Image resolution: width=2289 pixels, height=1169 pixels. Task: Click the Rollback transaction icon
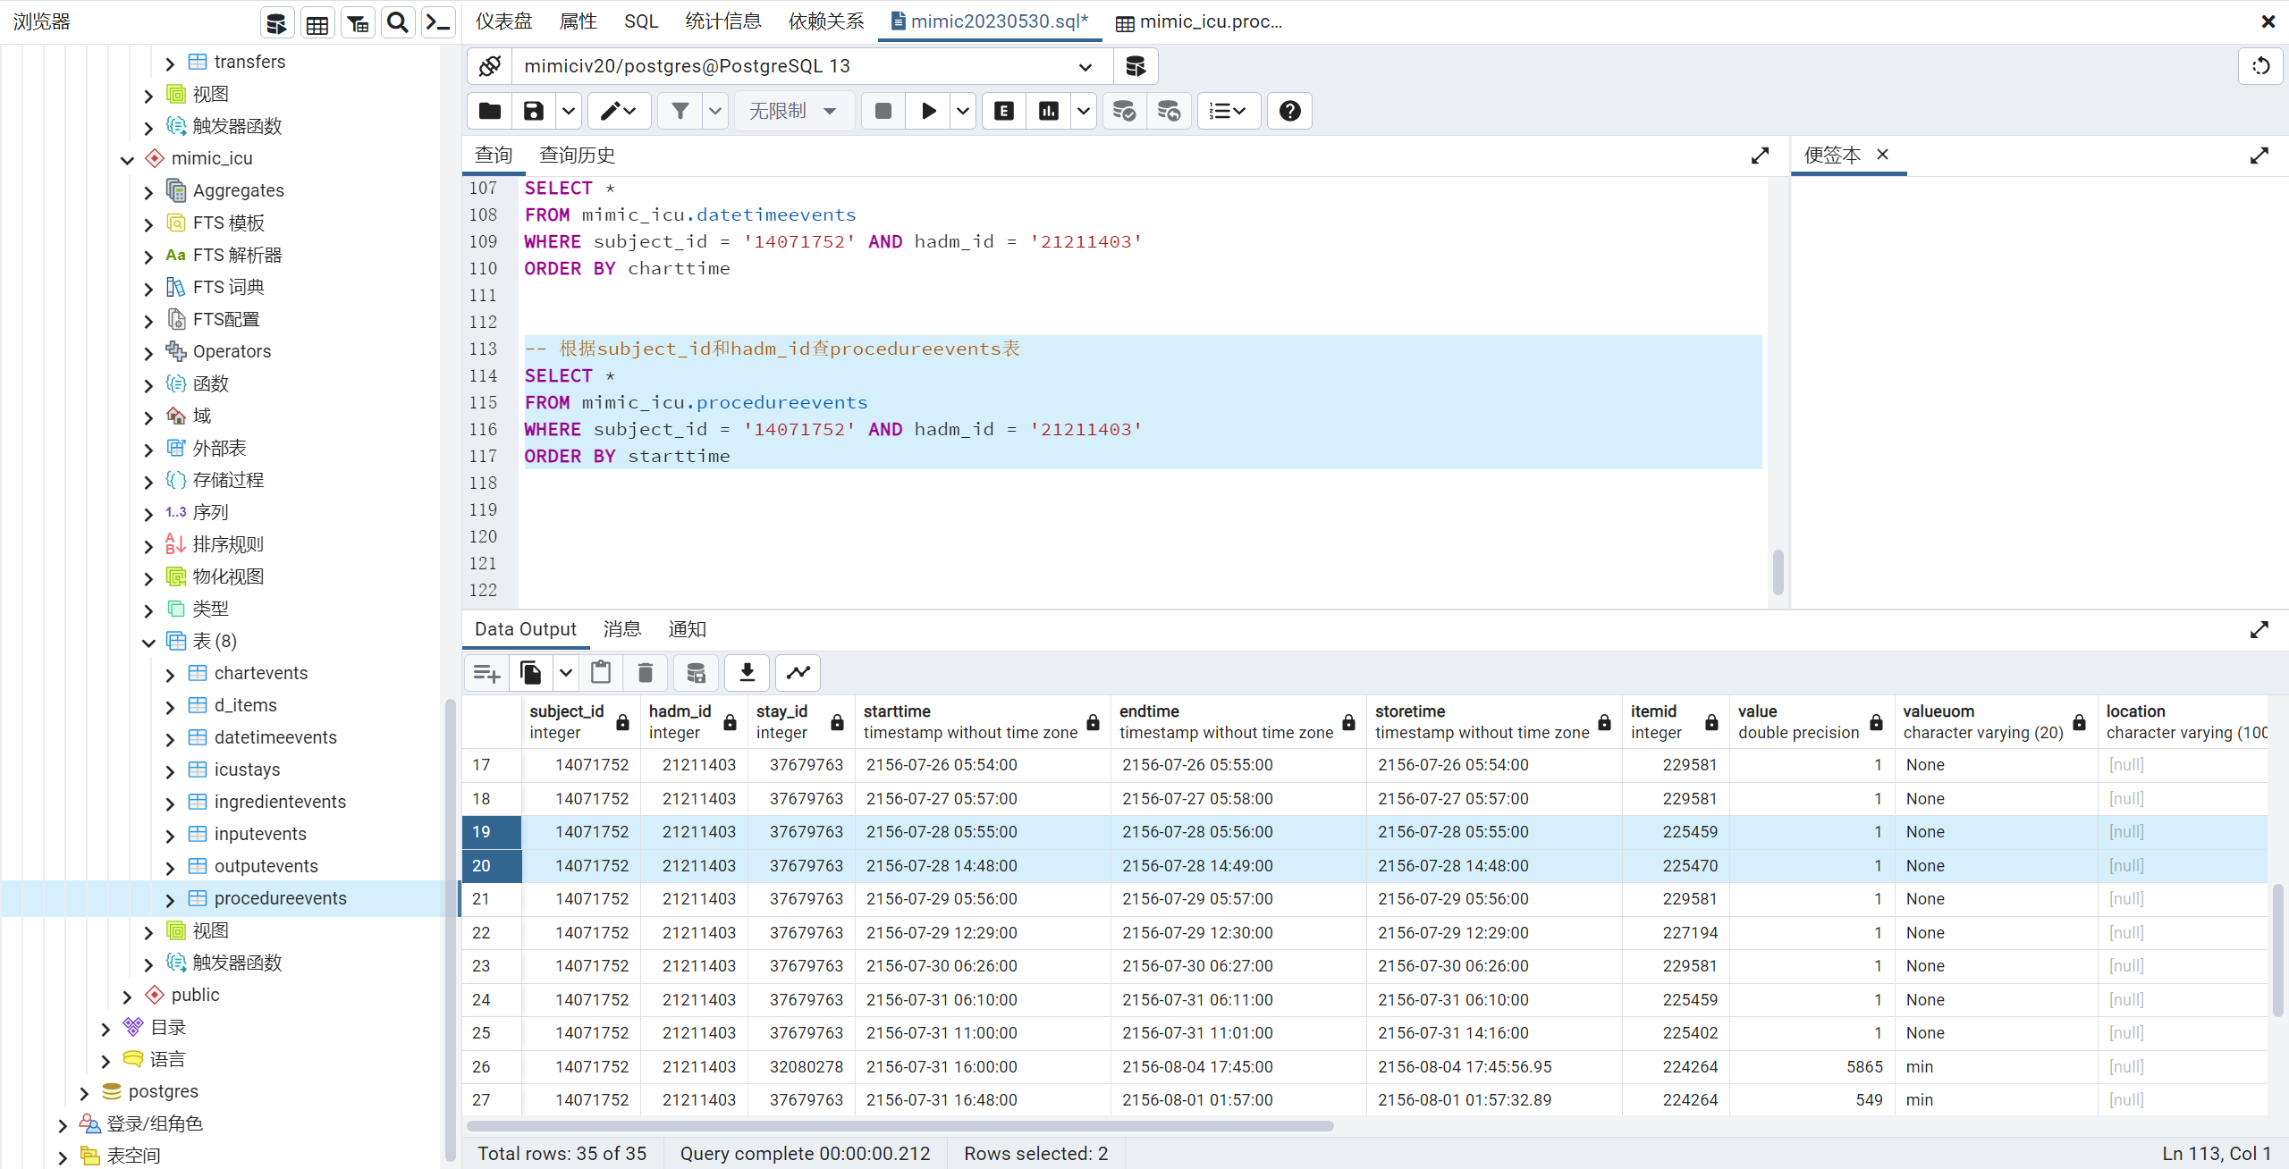pyautogui.click(x=1169, y=111)
